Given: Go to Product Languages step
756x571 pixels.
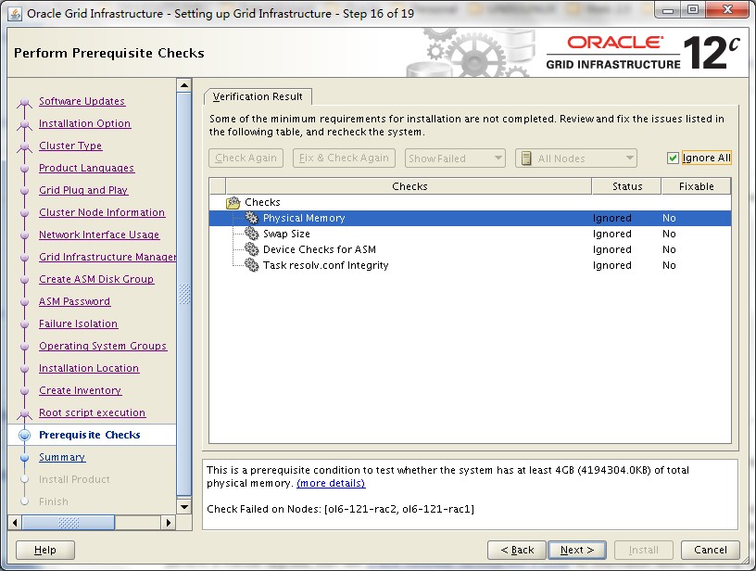Looking at the screenshot, I should point(87,168).
